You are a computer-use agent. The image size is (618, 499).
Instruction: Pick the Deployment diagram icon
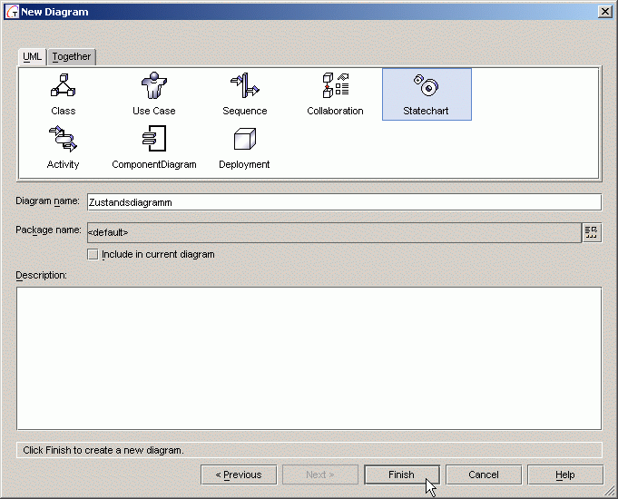pyautogui.click(x=244, y=141)
